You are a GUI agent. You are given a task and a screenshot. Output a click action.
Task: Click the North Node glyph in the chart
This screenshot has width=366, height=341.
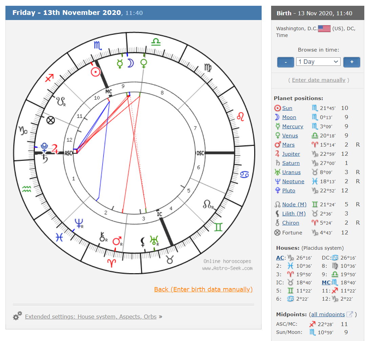point(207,204)
